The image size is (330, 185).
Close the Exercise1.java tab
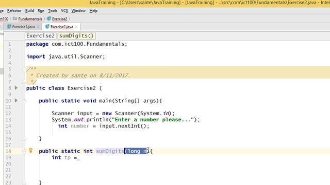coord(38,27)
